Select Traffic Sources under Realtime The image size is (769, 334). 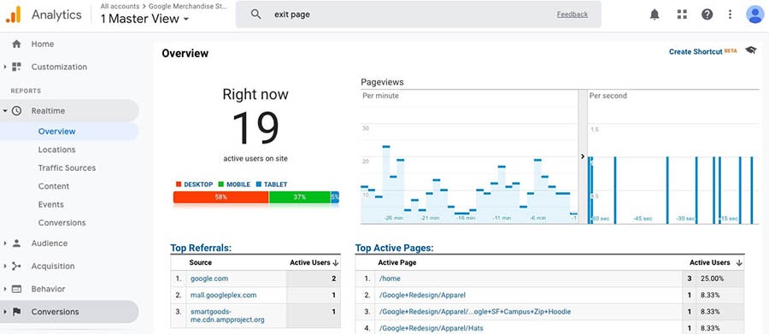point(67,167)
